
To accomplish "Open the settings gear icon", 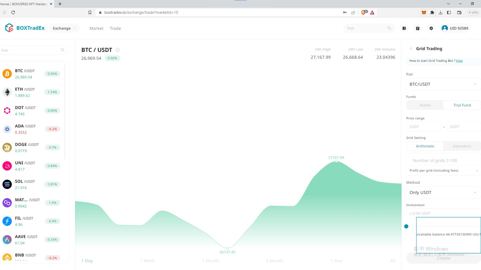I will pyautogui.click(x=431, y=28).
